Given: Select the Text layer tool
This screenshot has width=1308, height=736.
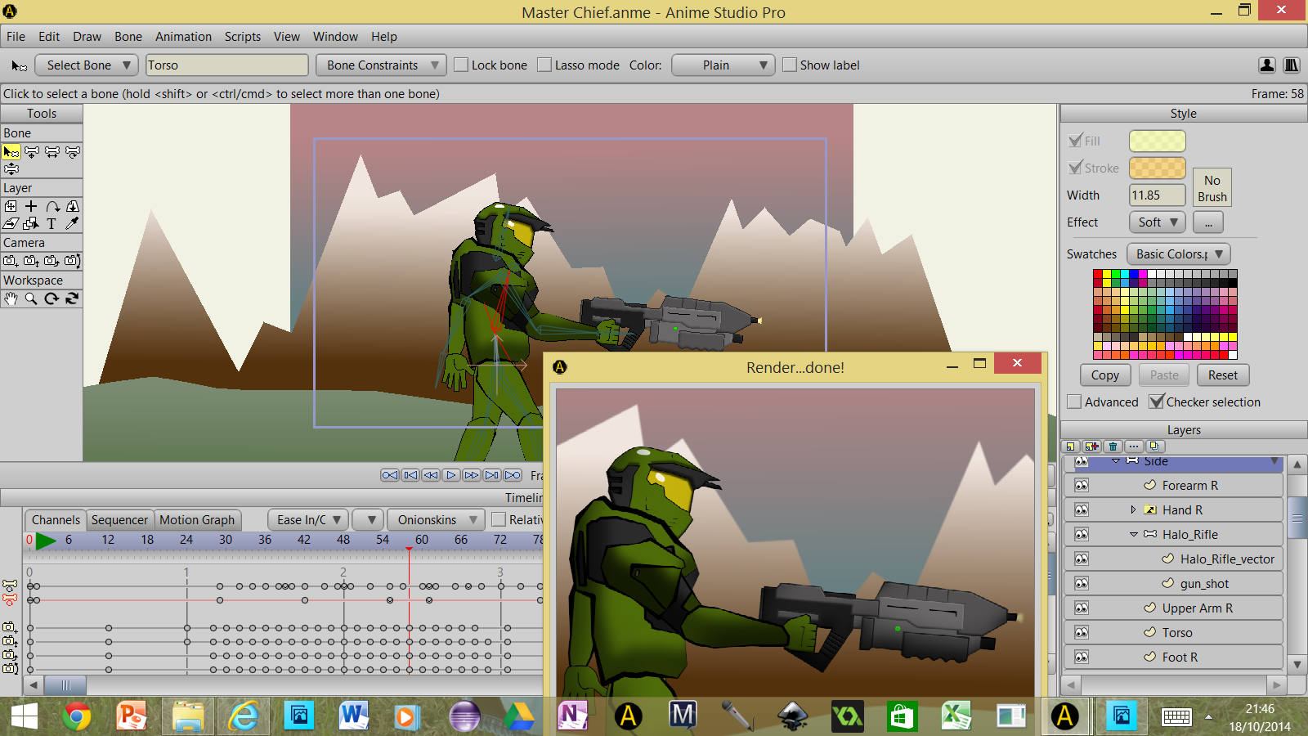Looking at the screenshot, I should 52,223.
